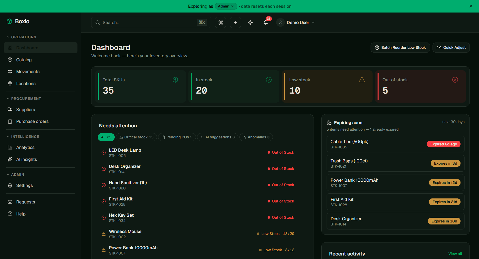This screenshot has height=259, width=479.
Task: Show AI suggestions 8 filter
Action: coord(218,137)
